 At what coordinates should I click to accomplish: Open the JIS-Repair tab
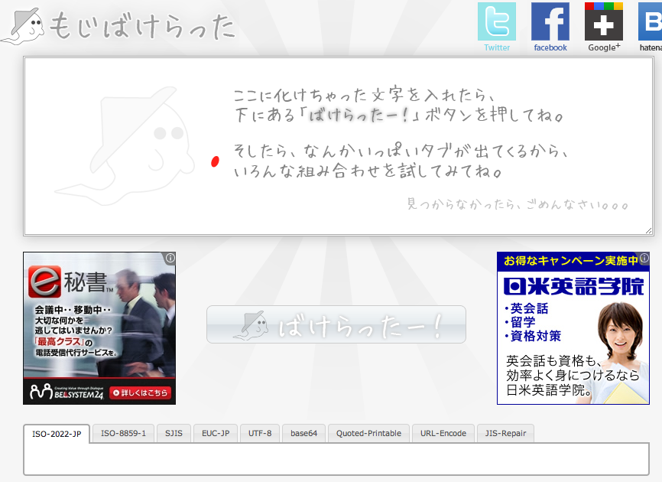[x=505, y=433]
